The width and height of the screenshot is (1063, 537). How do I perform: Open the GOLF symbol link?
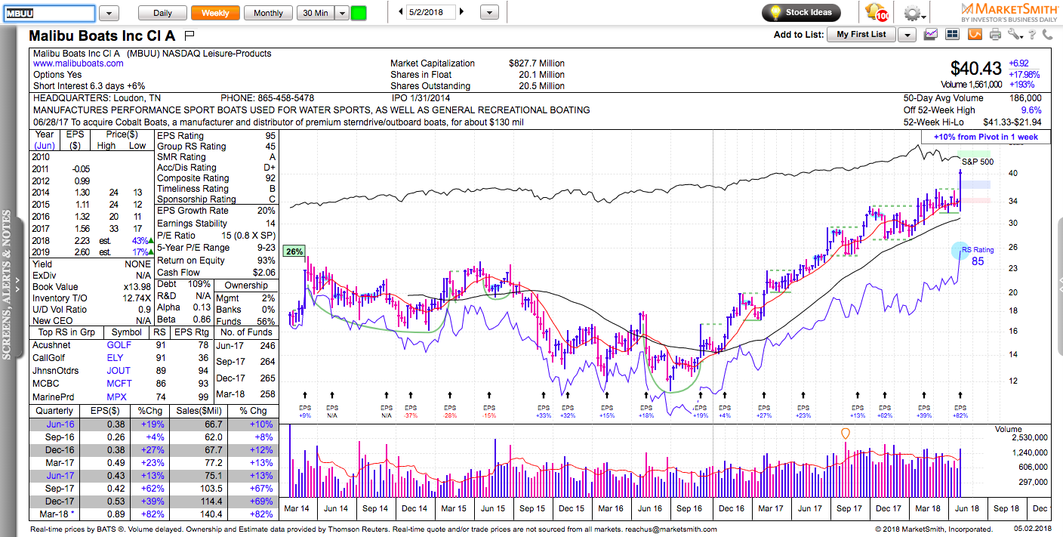[119, 345]
